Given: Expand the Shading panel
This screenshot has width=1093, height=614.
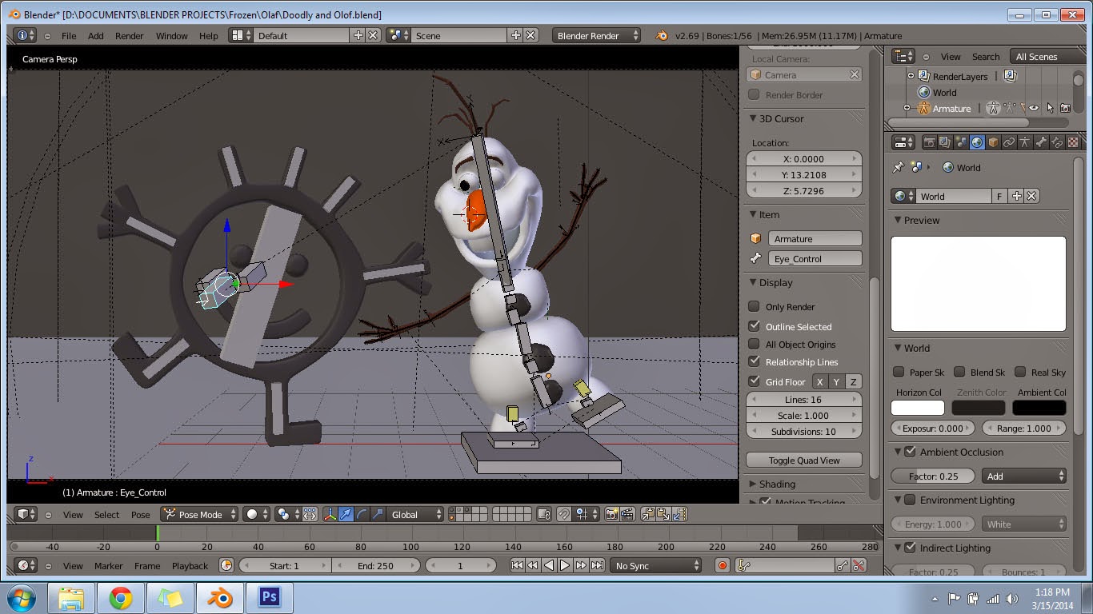Looking at the screenshot, I should [x=753, y=484].
